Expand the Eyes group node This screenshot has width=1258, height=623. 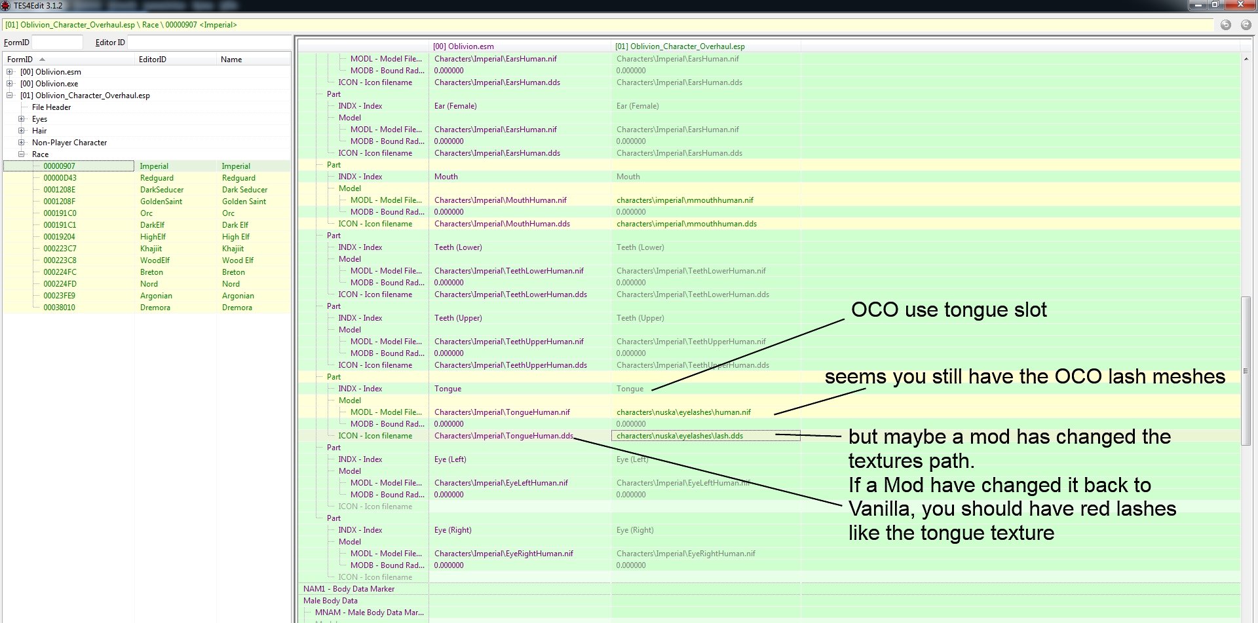pyautogui.click(x=22, y=119)
